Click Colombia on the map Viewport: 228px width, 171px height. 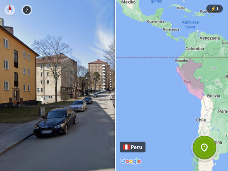tap(195, 49)
